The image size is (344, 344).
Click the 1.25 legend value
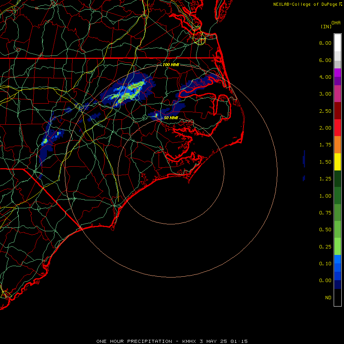(x=325, y=179)
